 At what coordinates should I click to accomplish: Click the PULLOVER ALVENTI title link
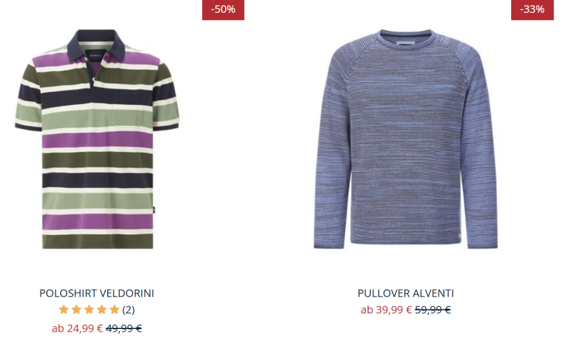(406, 293)
